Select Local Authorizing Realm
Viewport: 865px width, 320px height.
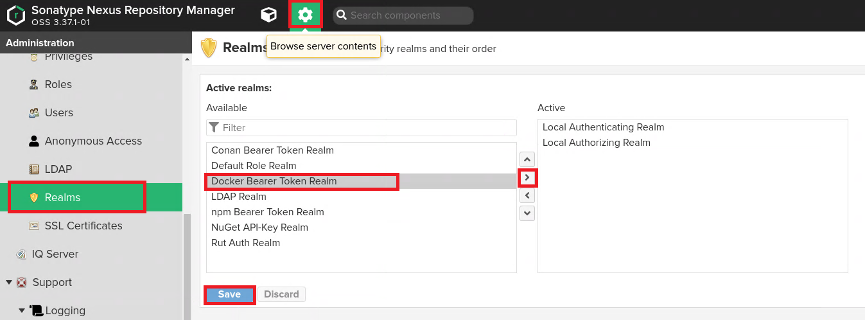point(693,143)
